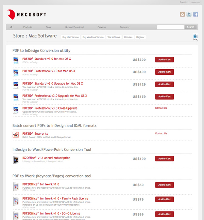This screenshot has width=204, height=220.
Task: Click the search input field
Action: pos(170,27)
